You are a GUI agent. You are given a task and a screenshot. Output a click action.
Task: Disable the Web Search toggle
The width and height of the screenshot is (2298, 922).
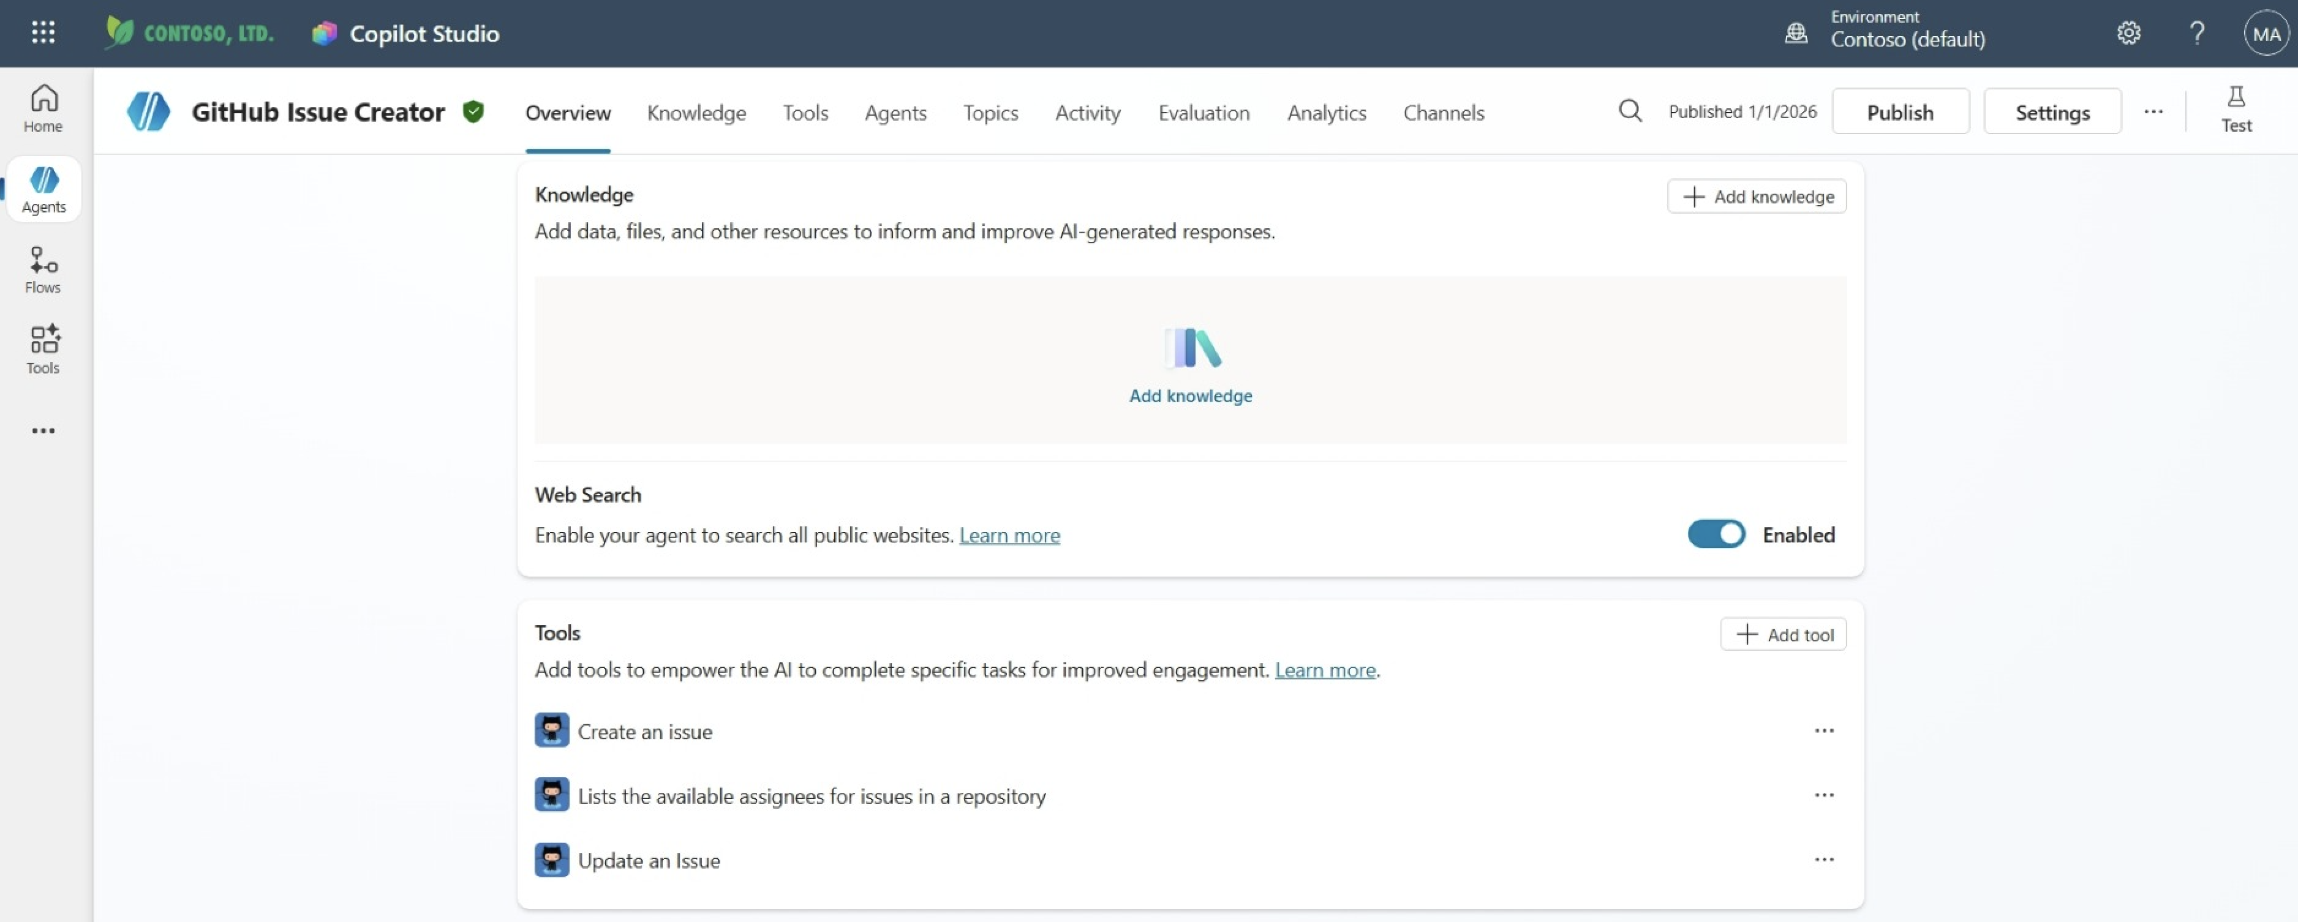pyautogui.click(x=1716, y=534)
